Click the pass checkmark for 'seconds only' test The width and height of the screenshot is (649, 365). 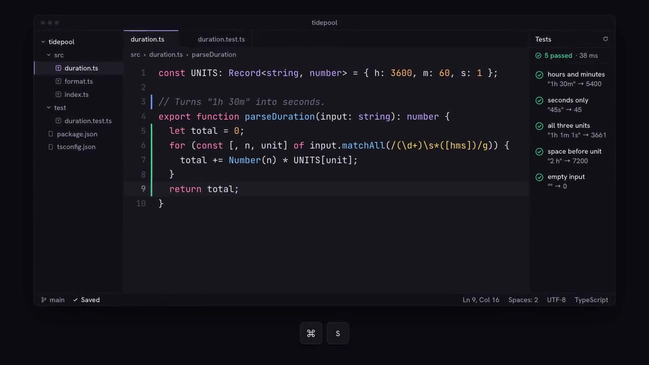(539, 100)
